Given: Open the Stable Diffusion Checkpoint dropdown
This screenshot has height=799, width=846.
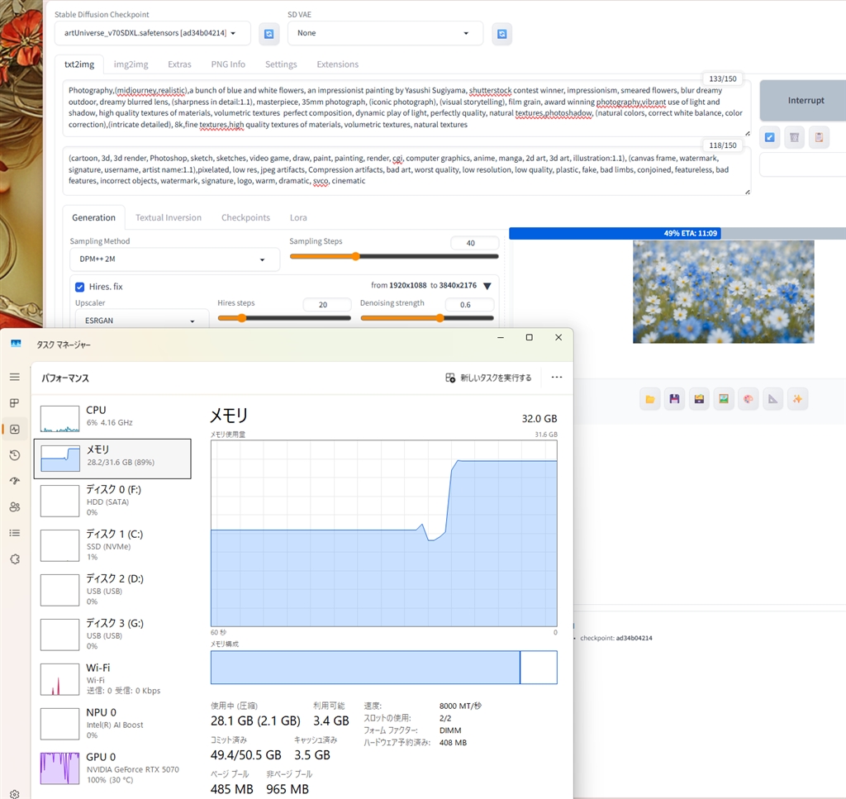Looking at the screenshot, I should (153, 33).
